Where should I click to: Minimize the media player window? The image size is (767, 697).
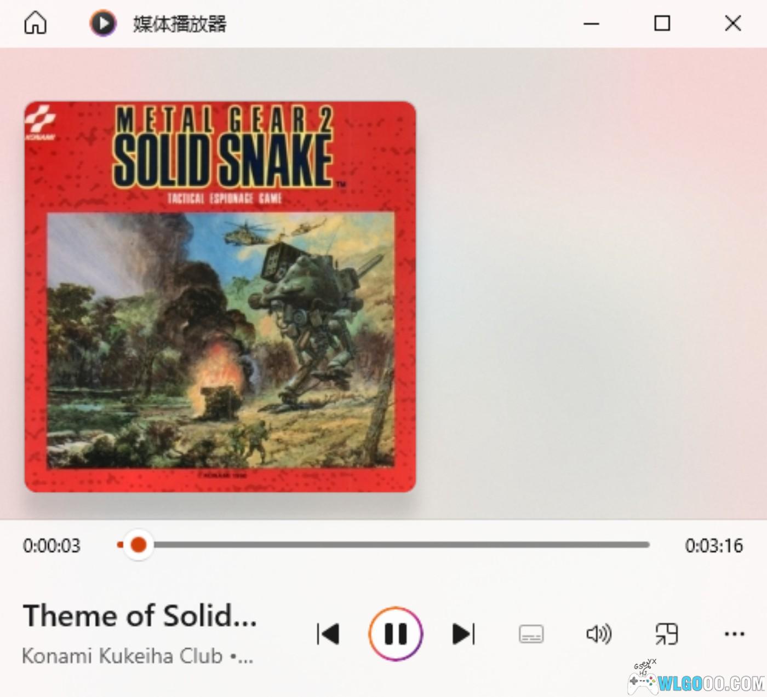point(591,24)
